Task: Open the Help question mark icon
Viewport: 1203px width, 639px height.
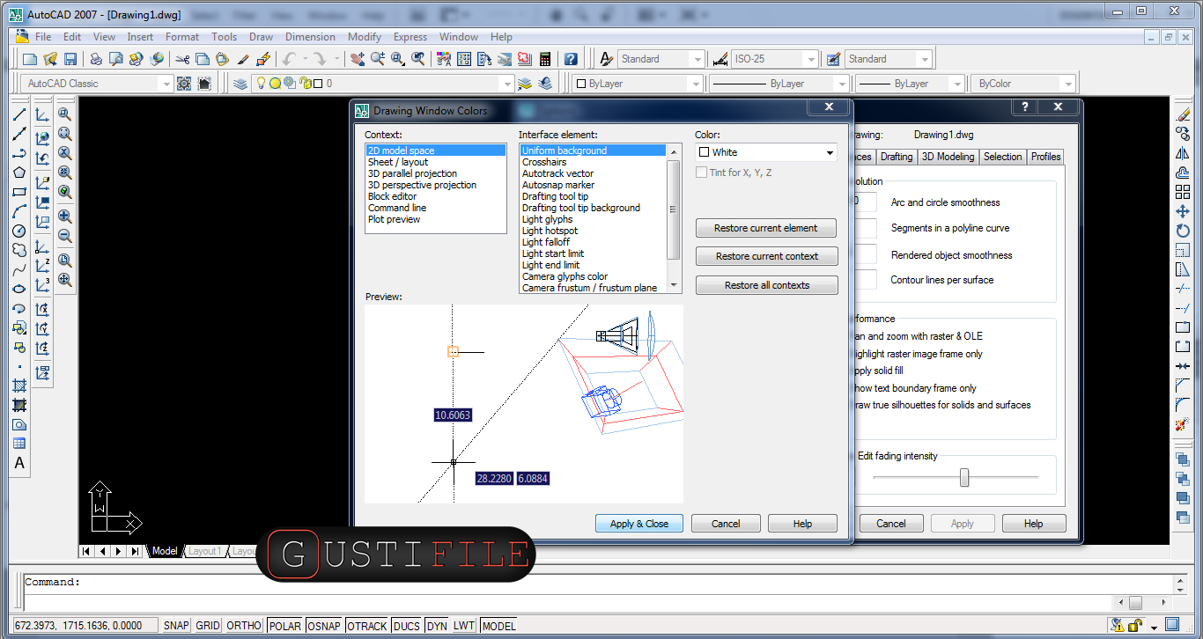Action: click(x=571, y=59)
